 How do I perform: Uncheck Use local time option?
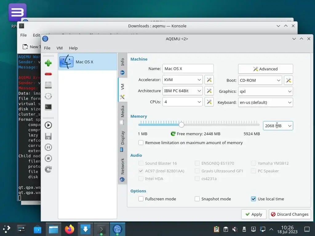click(x=253, y=199)
